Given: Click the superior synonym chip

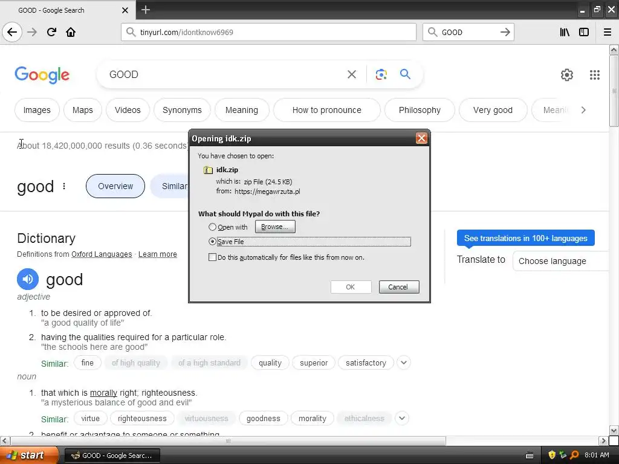Looking at the screenshot, I should click(314, 362).
